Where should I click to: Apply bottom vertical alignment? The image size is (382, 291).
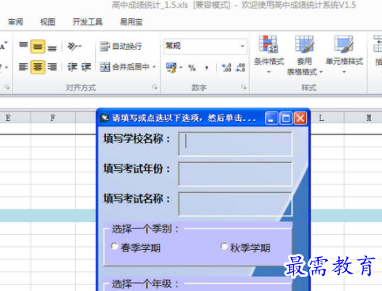[x=52, y=48]
